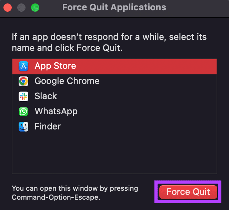
Task: Click the App Store icon in the list
Action: coord(23,66)
